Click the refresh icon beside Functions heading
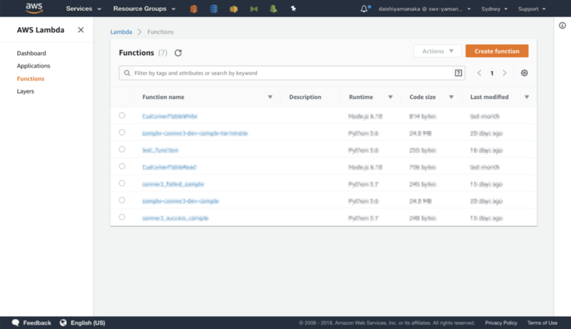The image size is (571, 329). coord(178,53)
